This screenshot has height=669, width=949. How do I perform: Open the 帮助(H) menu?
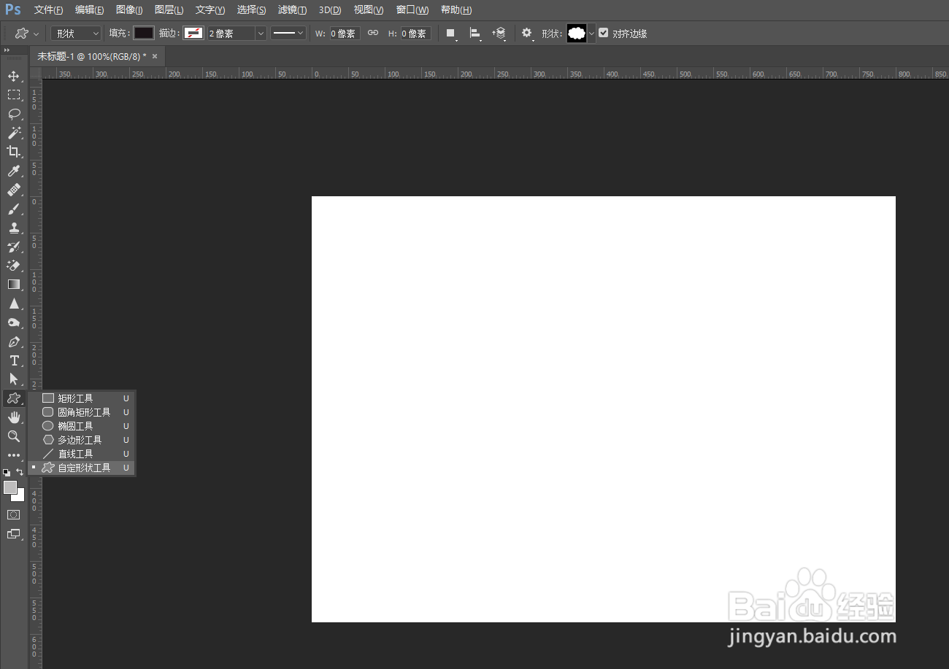point(456,10)
